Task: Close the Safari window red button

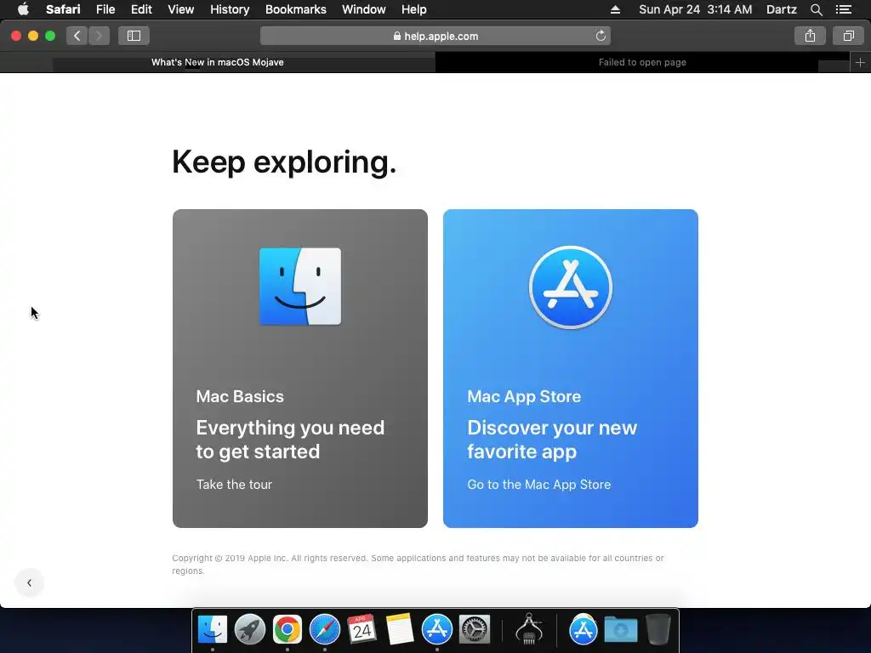Action: (16, 36)
